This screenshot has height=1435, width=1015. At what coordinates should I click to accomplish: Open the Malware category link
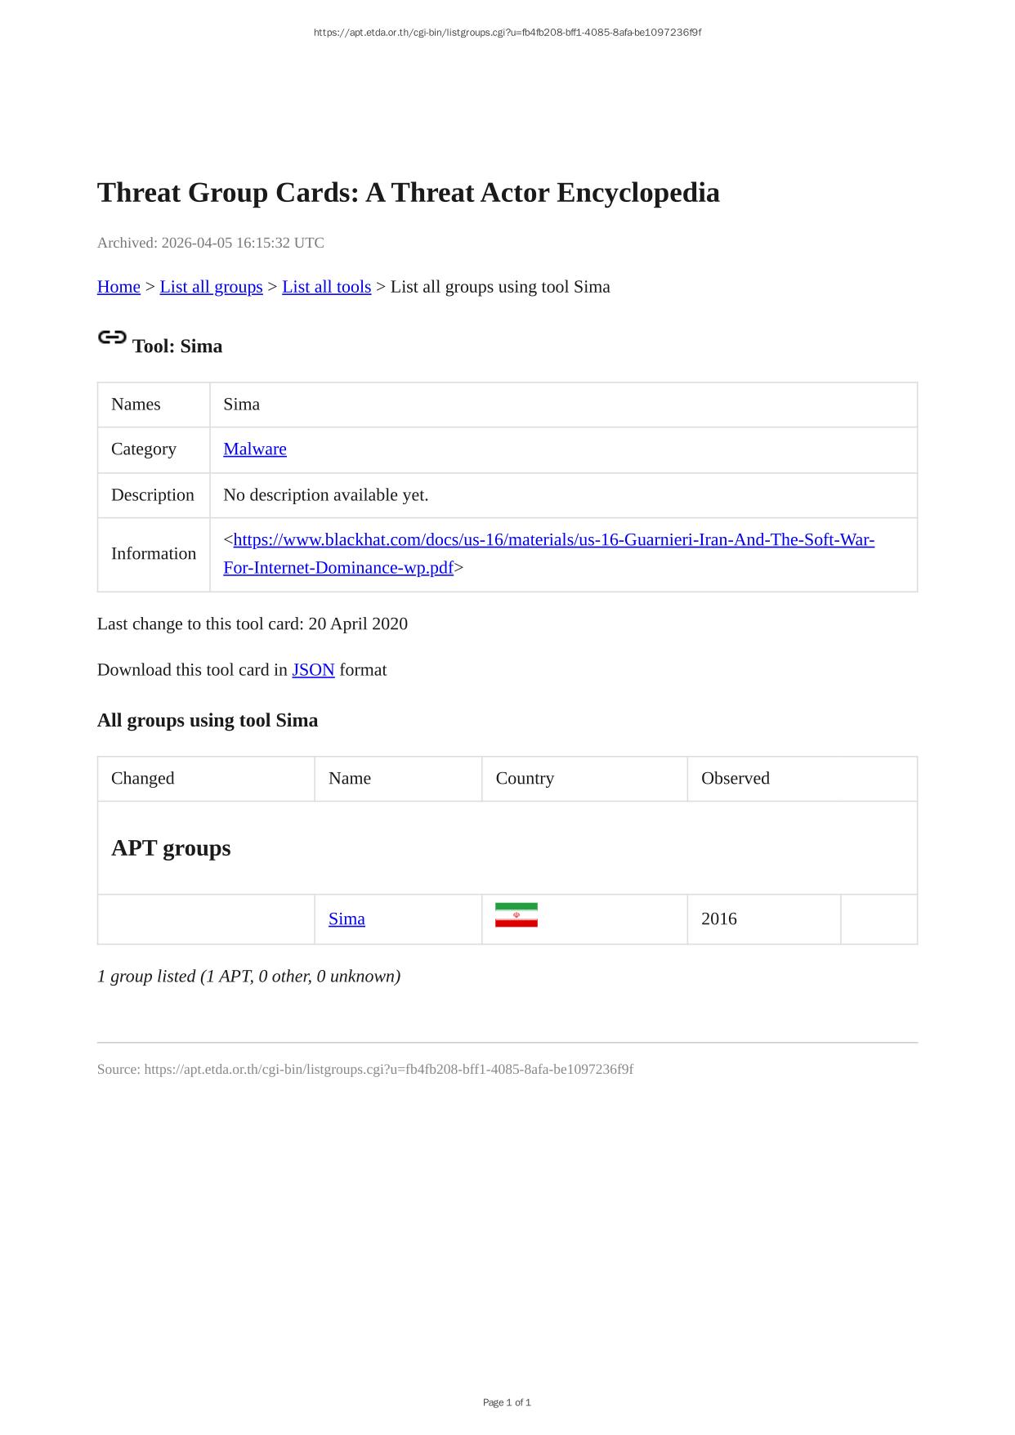[255, 449]
